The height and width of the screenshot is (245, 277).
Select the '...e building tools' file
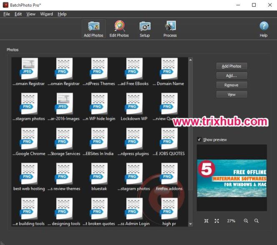click(29, 212)
